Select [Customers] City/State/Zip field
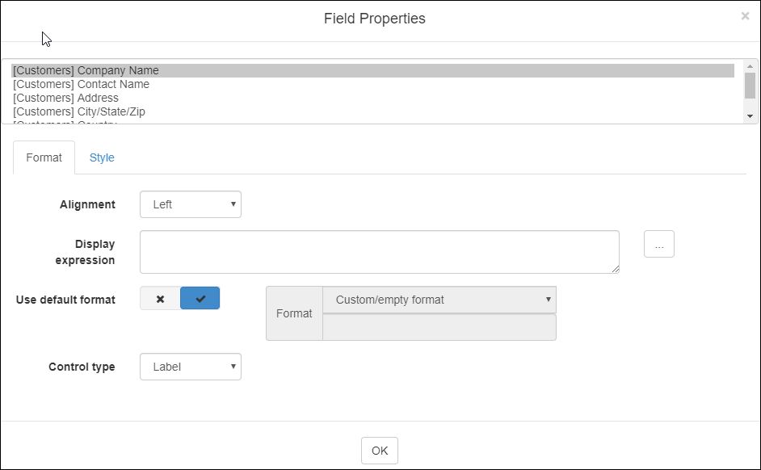This screenshot has height=470, width=761. tap(79, 111)
